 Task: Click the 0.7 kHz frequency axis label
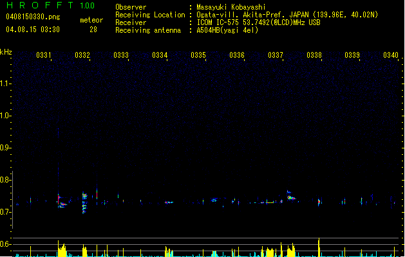click(5, 212)
